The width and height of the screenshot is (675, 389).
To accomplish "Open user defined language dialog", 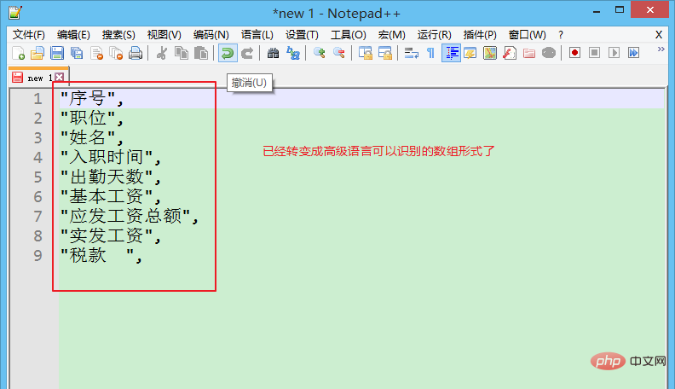I will pyautogui.click(x=470, y=53).
